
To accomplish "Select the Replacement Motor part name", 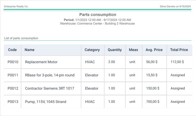I will [x=41, y=62].
